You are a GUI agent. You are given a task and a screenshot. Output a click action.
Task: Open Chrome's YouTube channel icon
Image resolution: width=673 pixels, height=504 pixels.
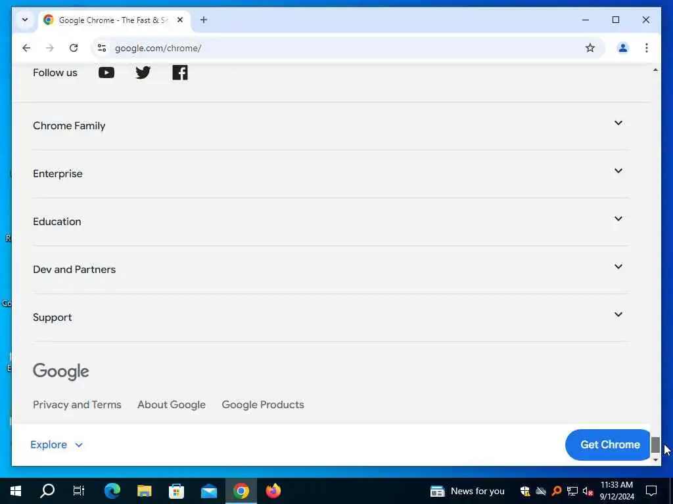click(x=106, y=72)
